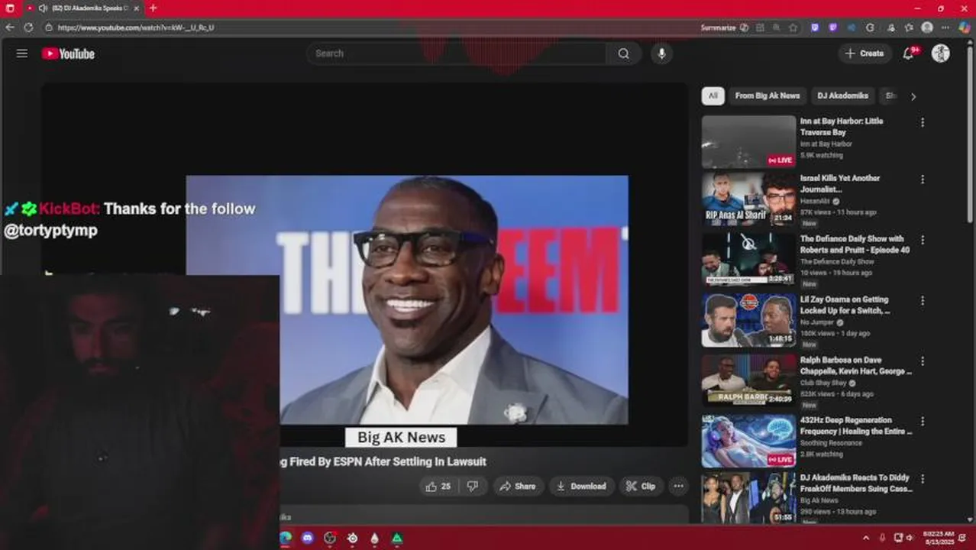
Task: Start voice search with the microphone
Action: pyautogui.click(x=661, y=53)
